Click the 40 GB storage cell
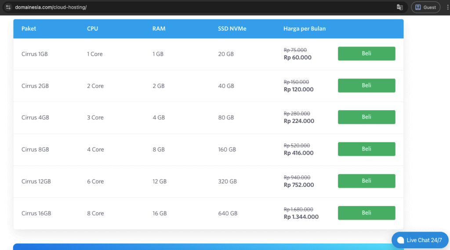Image resolution: width=450 pixels, height=250 pixels. coord(226,86)
